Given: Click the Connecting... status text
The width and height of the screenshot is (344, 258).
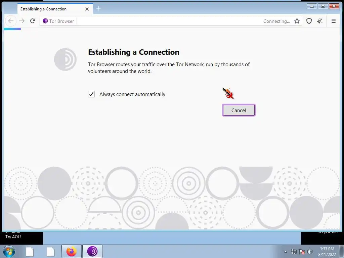Looking at the screenshot, I should click(277, 21).
